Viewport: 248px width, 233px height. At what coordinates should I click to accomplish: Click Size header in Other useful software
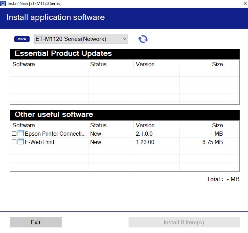(217, 125)
